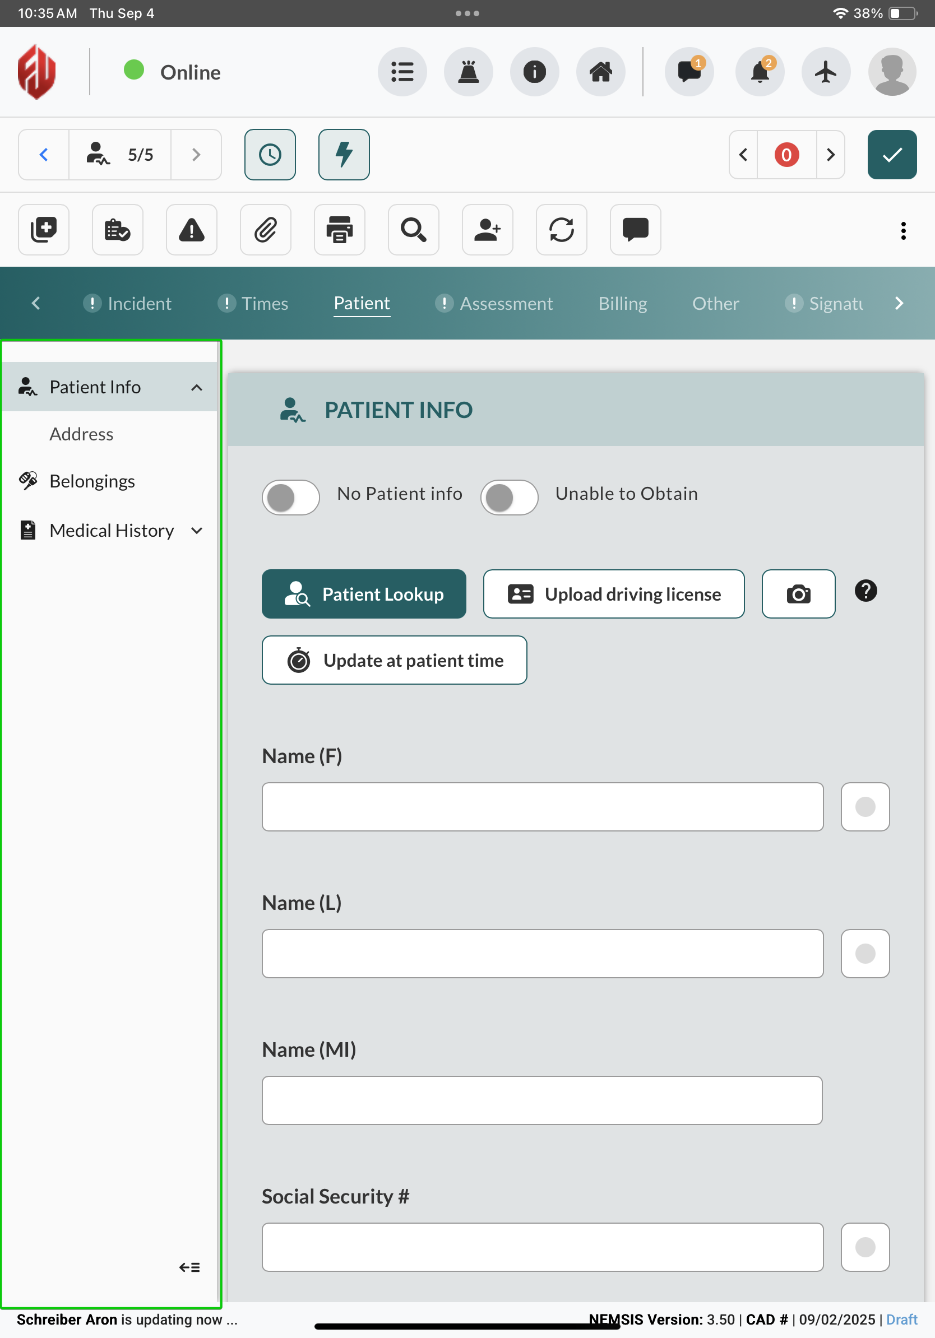Collapse the Patient Info sidebar section

[x=196, y=388]
